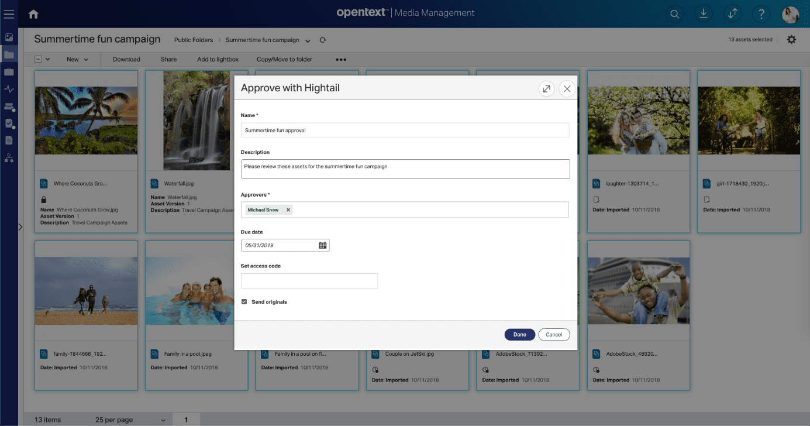Viewport: 810px width, 426px height.
Task: Expand the 25 per page dropdown
Action: click(x=129, y=420)
